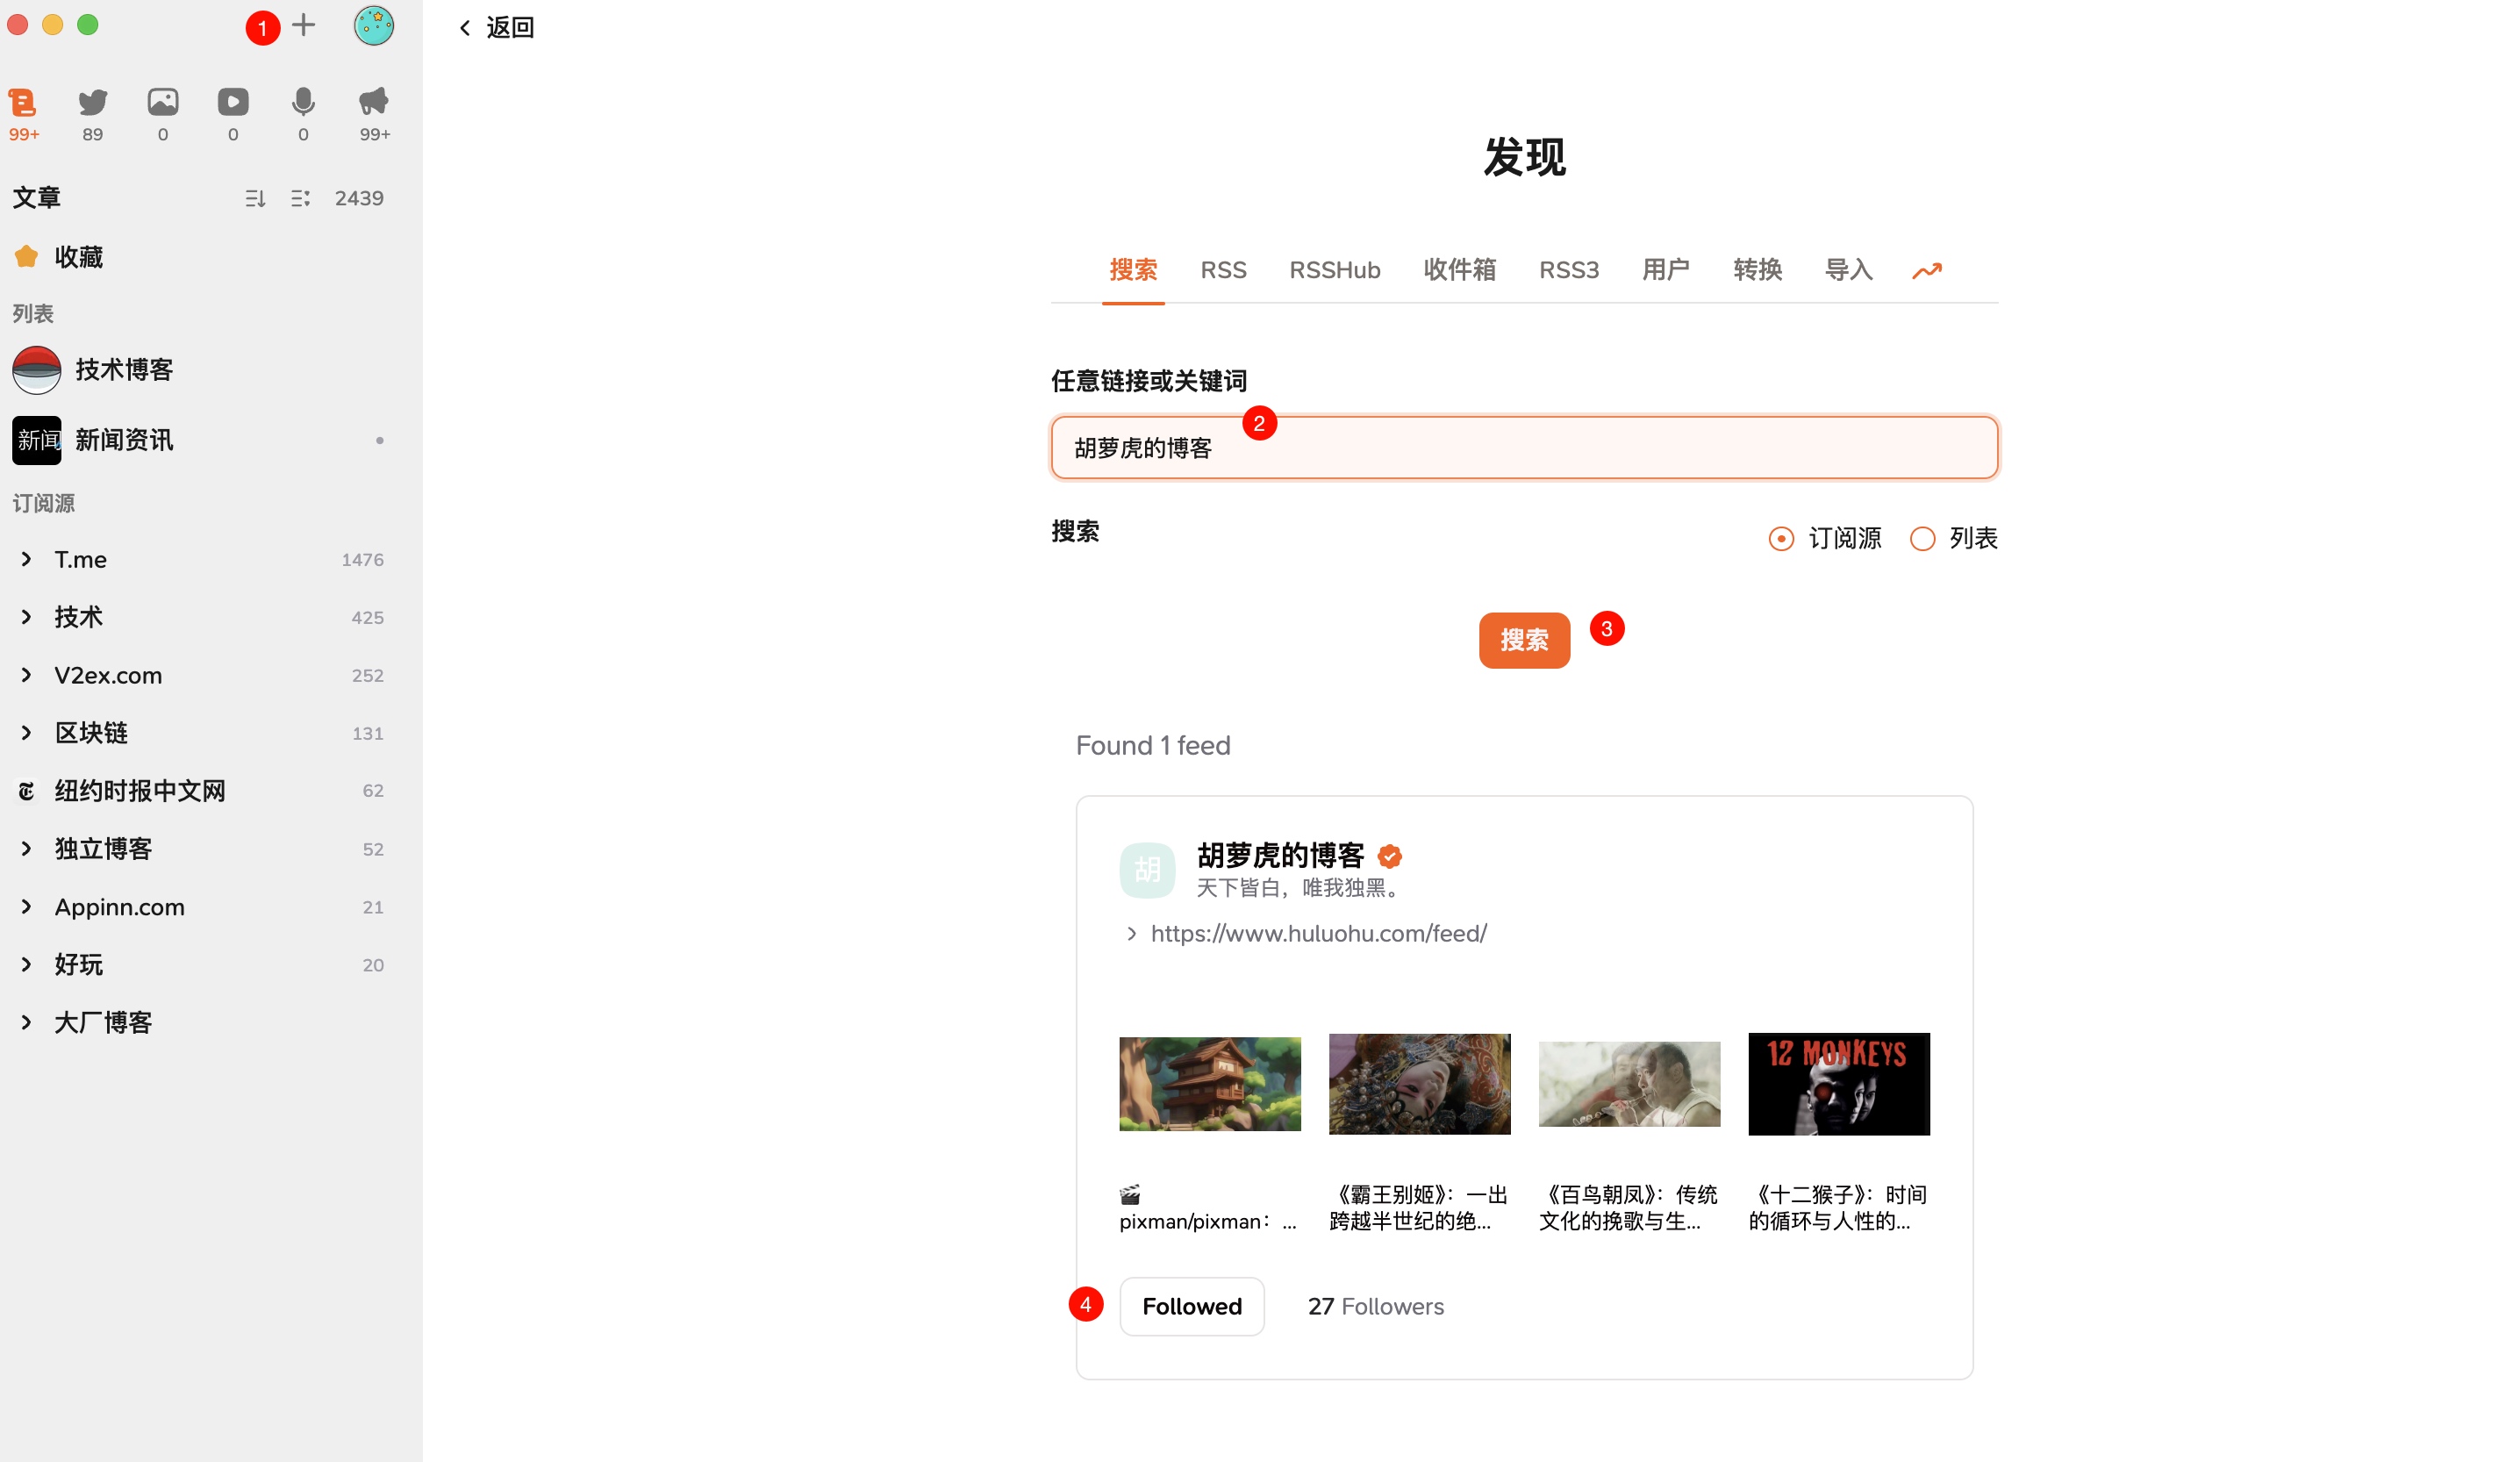Switch to the 导入 tab
This screenshot has width=2520, height=1462.
pyautogui.click(x=1848, y=270)
